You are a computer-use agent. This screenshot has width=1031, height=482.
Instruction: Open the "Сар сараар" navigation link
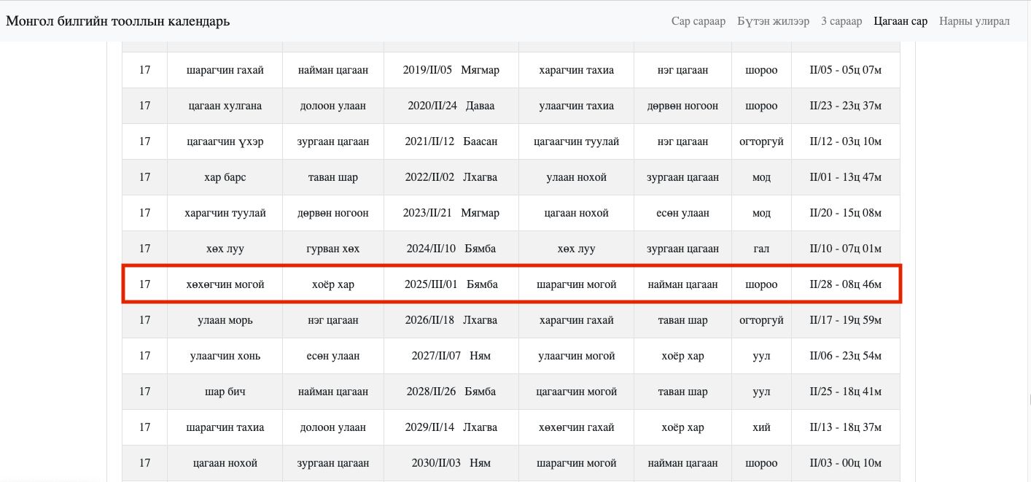click(698, 21)
